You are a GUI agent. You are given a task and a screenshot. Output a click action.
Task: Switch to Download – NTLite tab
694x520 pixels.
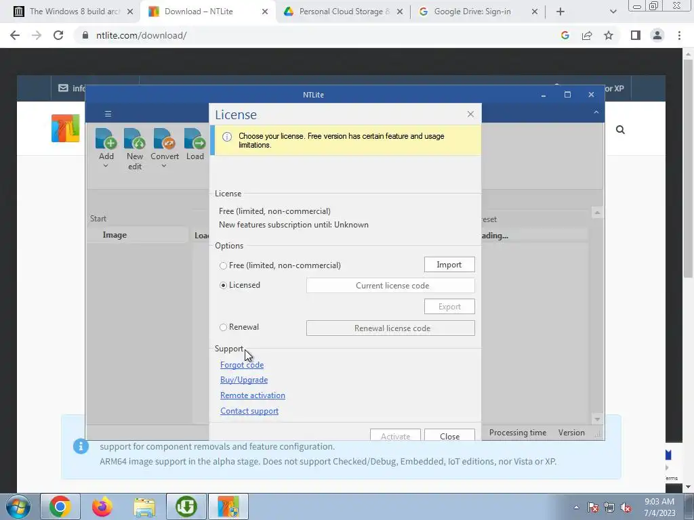pos(208,12)
